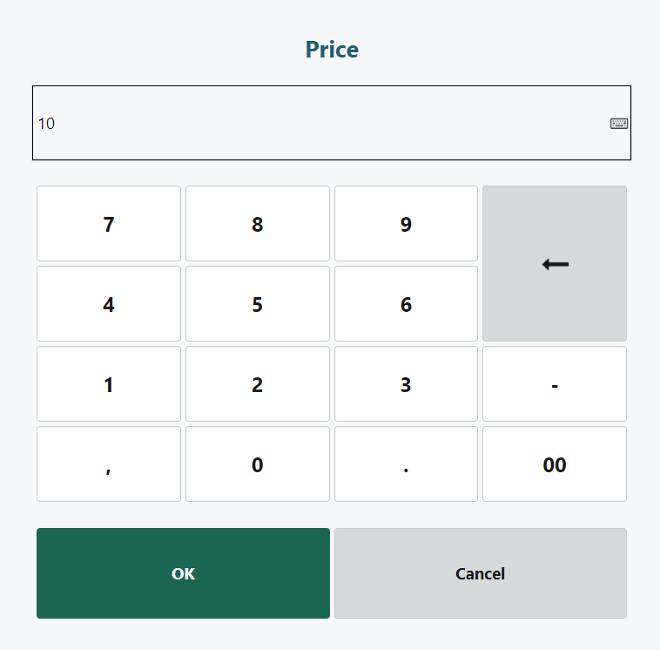This screenshot has width=660, height=650.
Task: Insert a decimal point with period key
Action: pyautogui.click(x=406, y=464)
